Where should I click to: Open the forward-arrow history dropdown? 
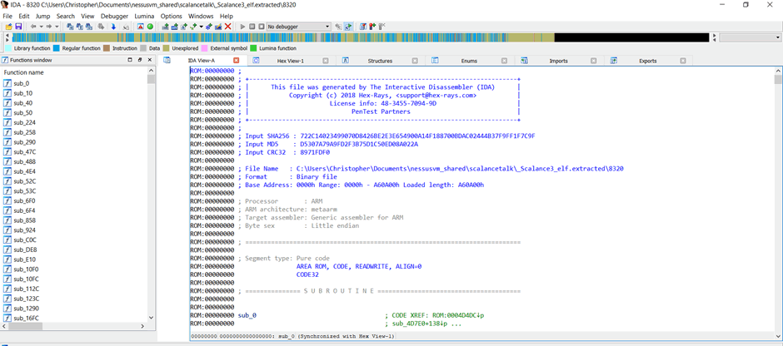coord(57,27)
